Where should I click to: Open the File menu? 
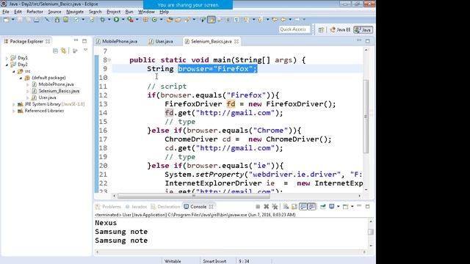click(6, 12)
